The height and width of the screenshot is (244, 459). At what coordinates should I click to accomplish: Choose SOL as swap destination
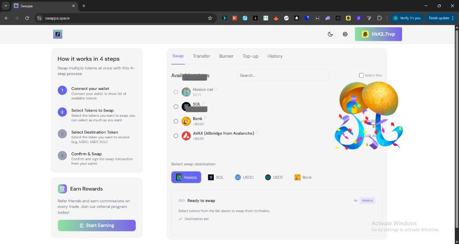pyautogui.click(x=216, y=177)
